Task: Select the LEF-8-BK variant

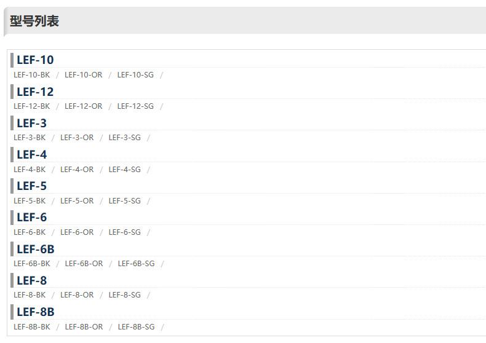Action: point(30,295)
